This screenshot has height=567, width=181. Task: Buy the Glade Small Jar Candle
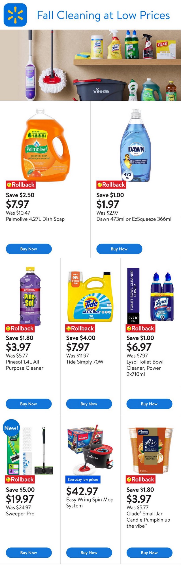[x=149, y=553]
